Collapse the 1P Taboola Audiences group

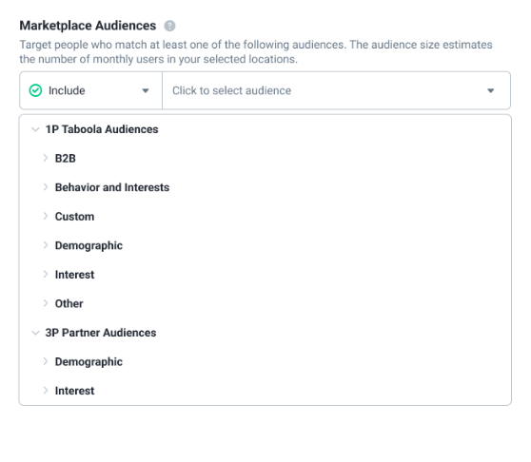coord(35,129)
